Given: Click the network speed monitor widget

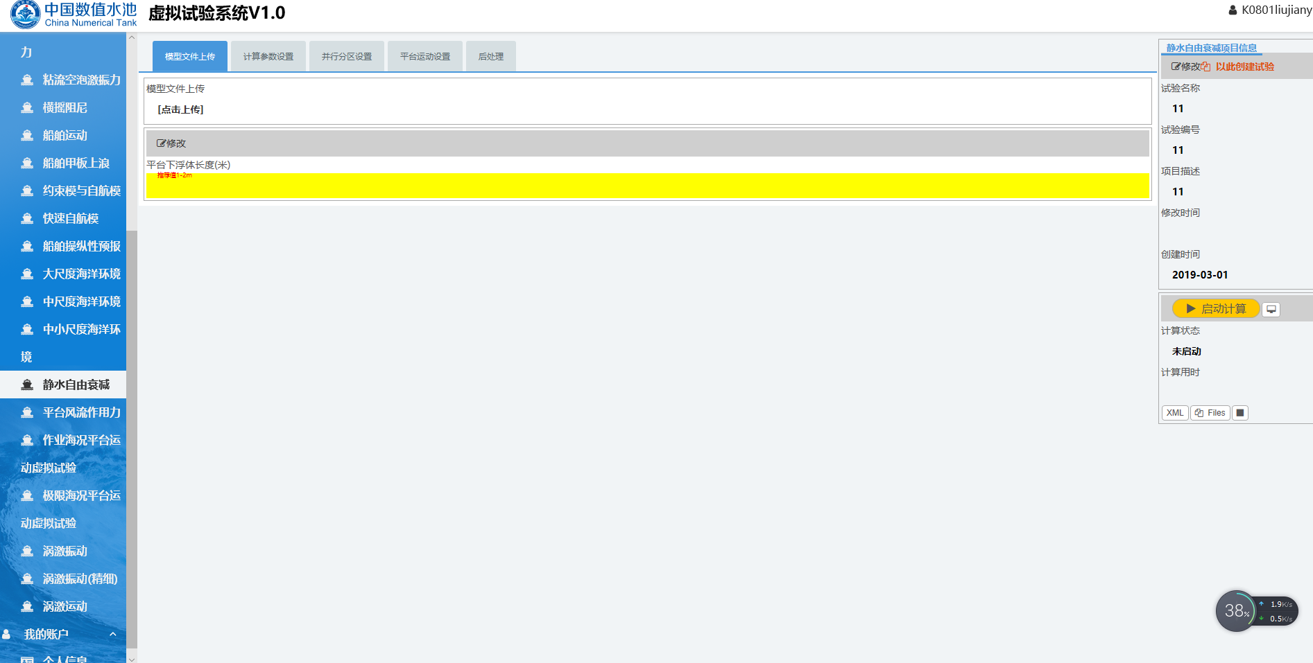Looking at the screenshot, I should (1256, 611).
